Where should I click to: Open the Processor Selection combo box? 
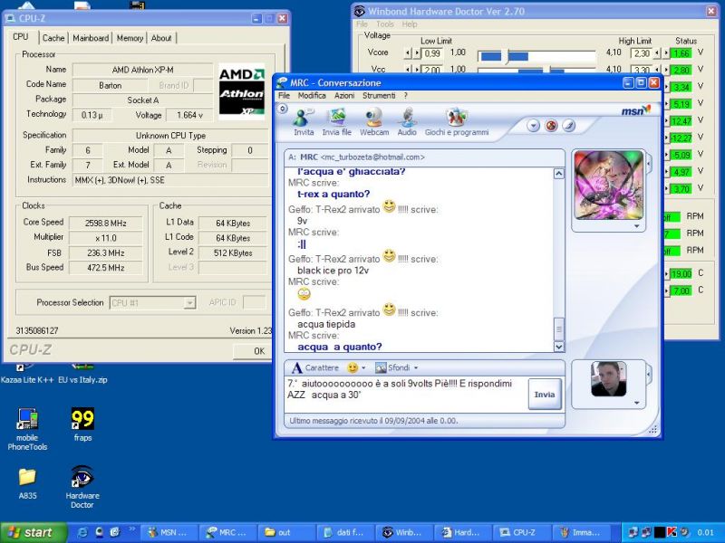click(152, 303)
